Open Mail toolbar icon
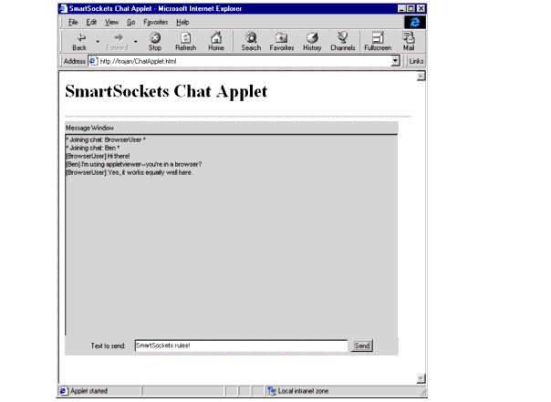 tap(409, 42)
